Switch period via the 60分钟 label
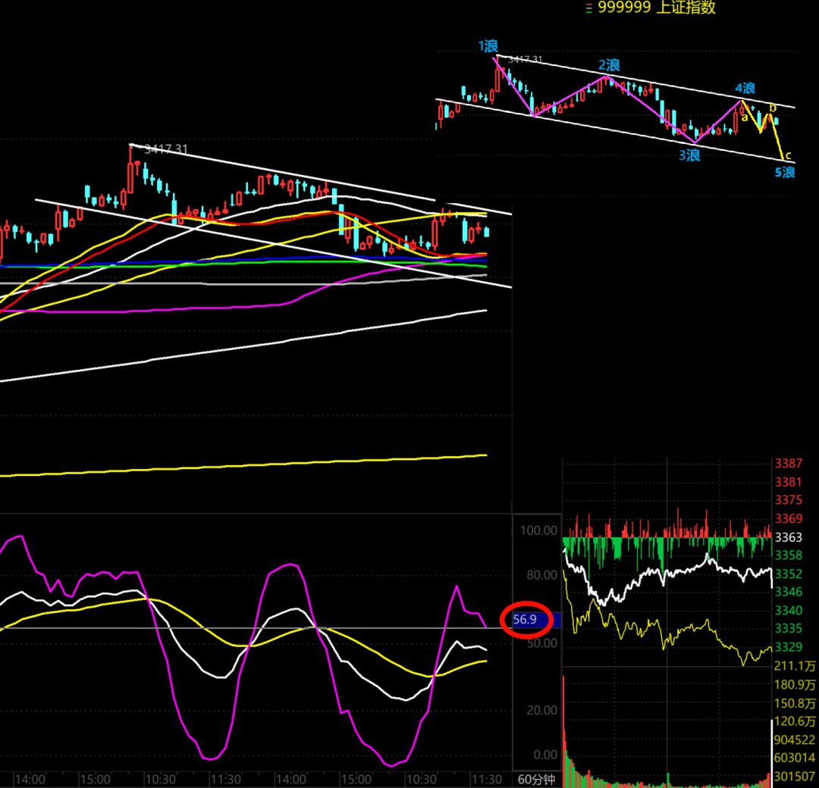This screenshot has height=788, width=819. coord(536,780)
